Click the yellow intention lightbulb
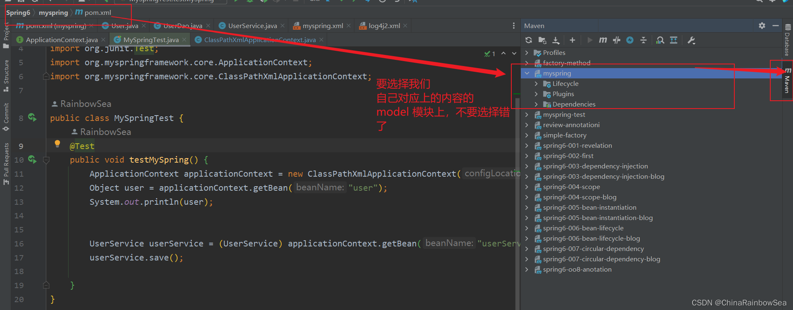 click(57, 144)
